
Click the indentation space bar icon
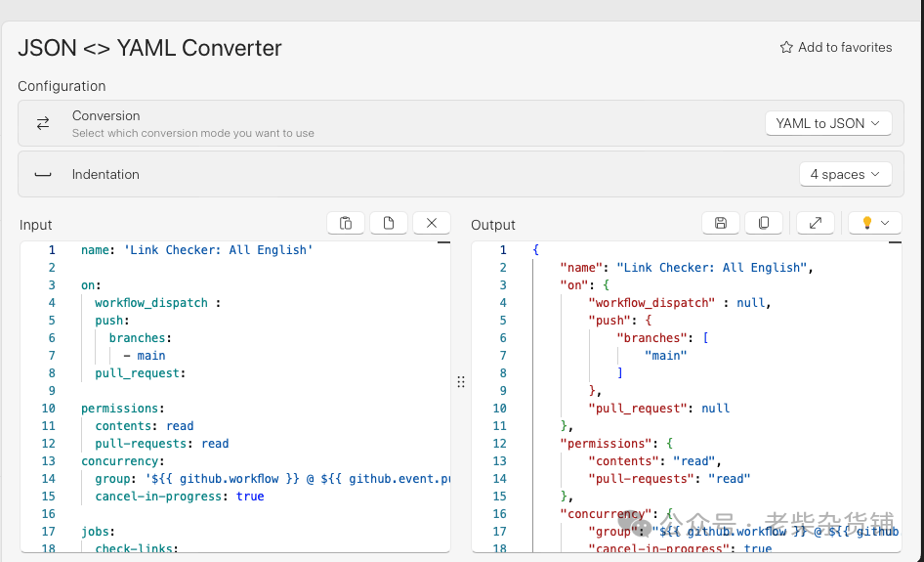coord(43,175)
